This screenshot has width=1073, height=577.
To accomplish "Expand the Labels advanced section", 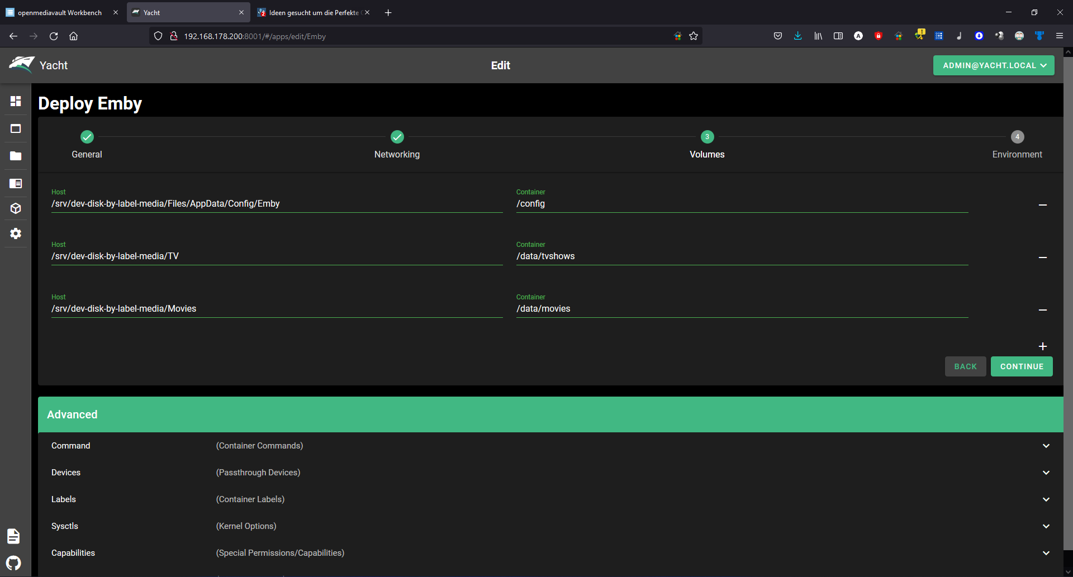I will [1046, 499].
